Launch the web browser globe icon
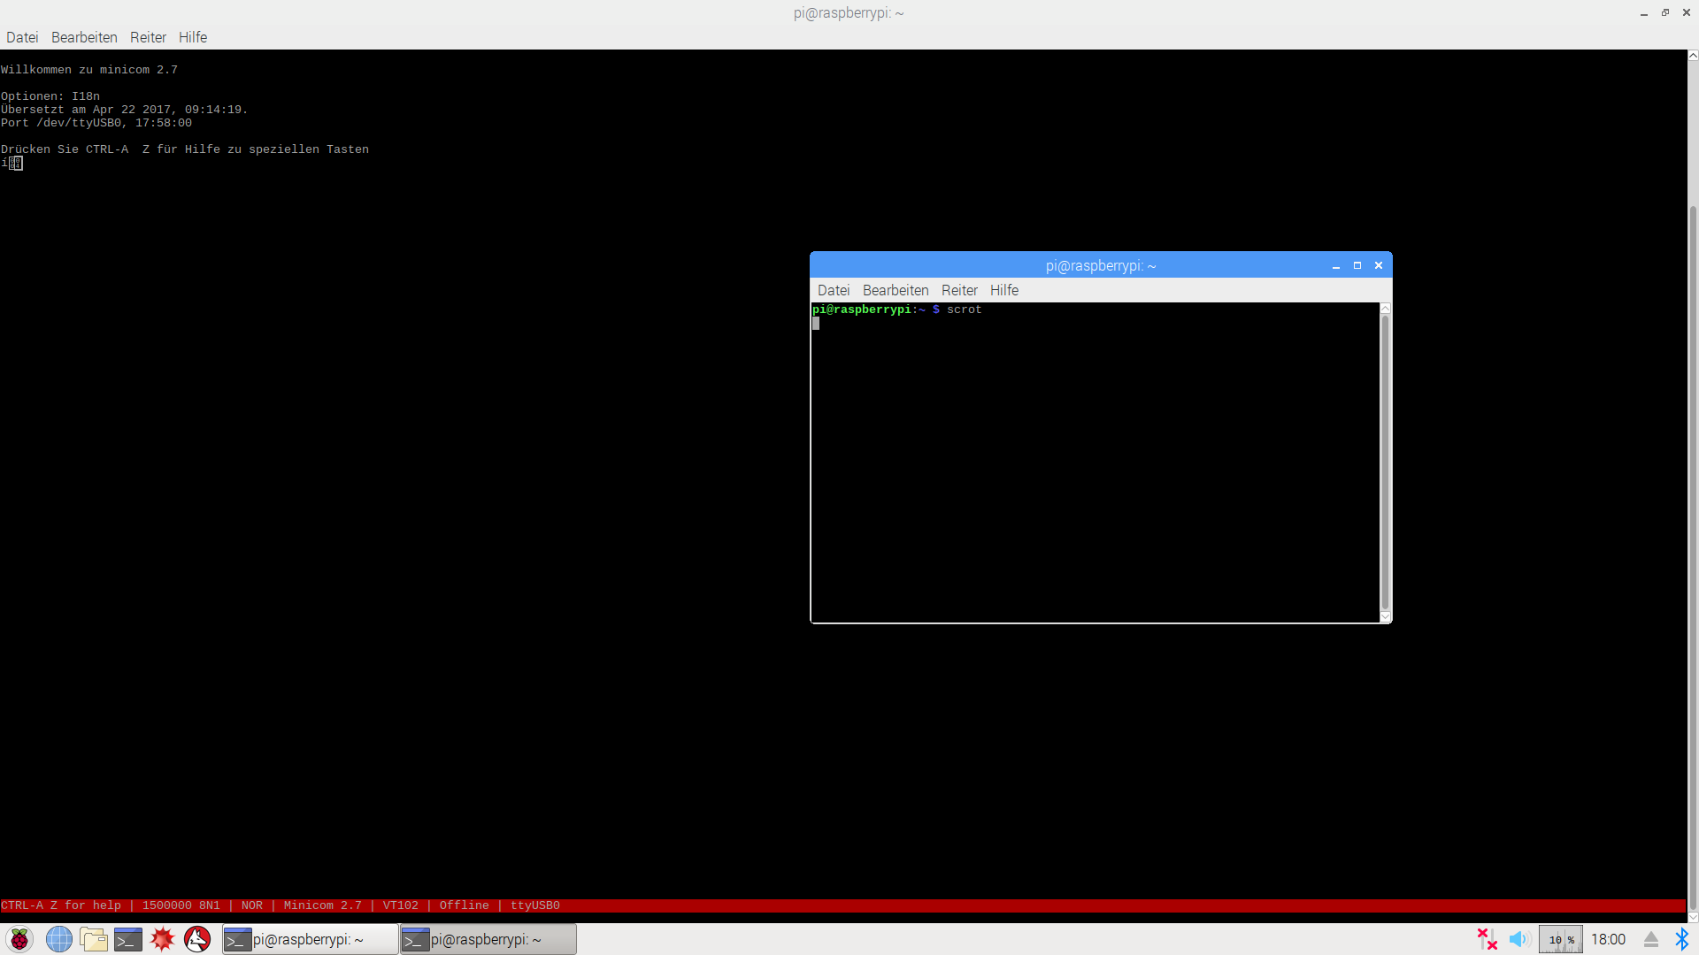 tap(59, 939)
